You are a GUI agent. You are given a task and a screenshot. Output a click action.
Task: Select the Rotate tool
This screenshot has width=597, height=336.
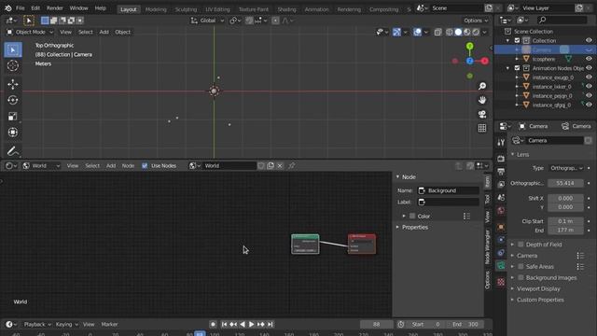(x=13, y=100)
